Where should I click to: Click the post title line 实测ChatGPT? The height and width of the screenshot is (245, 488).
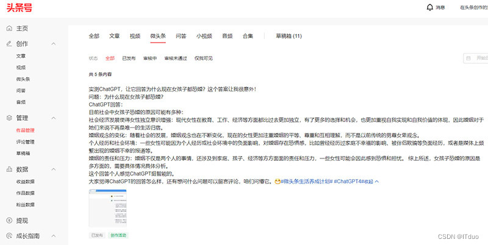point(172,89)
